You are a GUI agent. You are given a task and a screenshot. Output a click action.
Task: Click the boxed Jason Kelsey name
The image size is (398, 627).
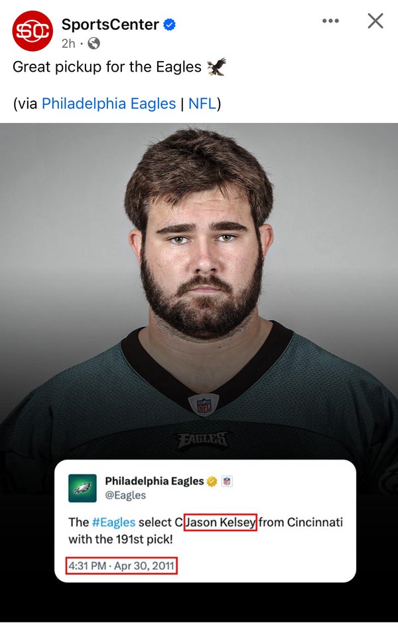click(x=220, y=522)
